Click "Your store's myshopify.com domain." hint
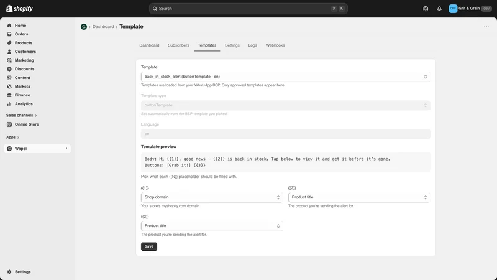The image size is (497, 280). 170,206
